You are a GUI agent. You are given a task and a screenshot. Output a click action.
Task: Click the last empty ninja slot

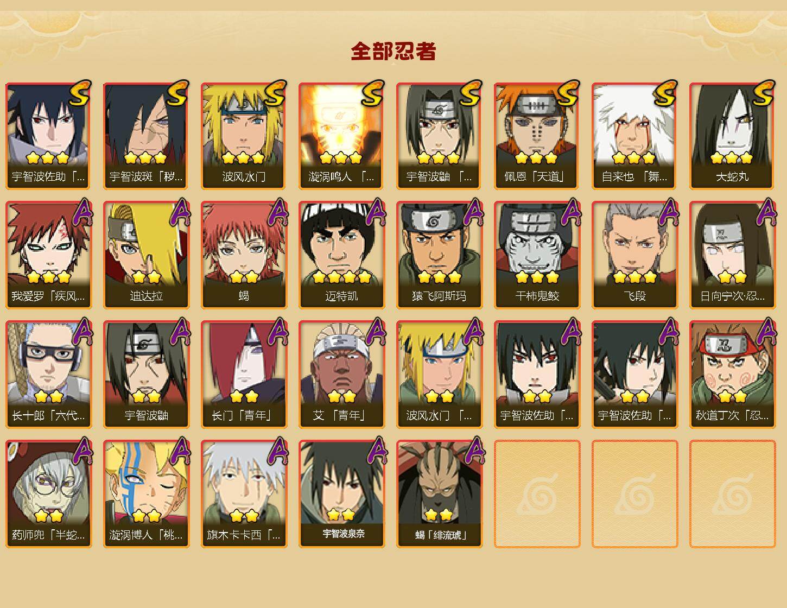(x=732, y=494)
